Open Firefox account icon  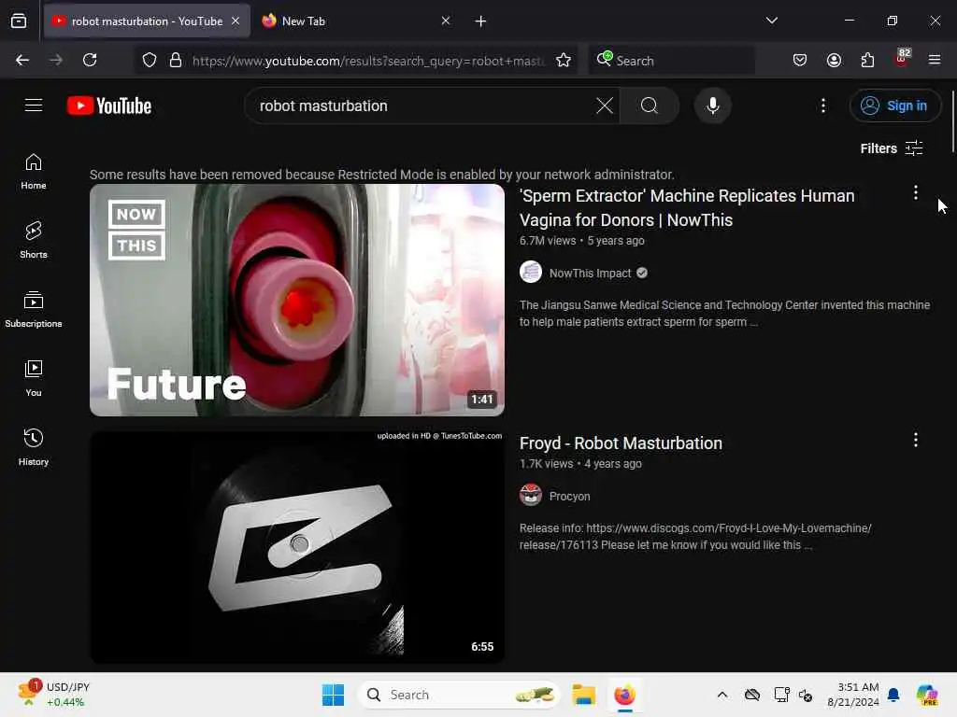(834, 60)
